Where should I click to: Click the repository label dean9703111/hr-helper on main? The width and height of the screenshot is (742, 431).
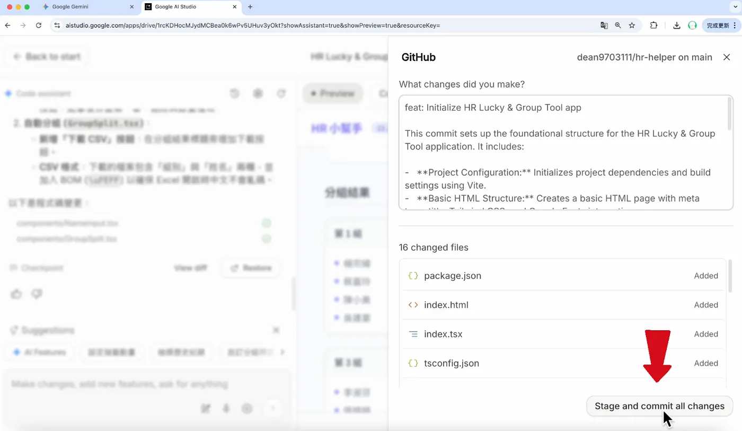coord(644,57)
